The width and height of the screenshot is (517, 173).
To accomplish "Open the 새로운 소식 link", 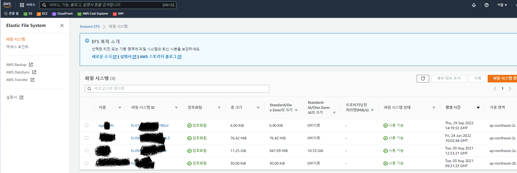I will point(104,57).
